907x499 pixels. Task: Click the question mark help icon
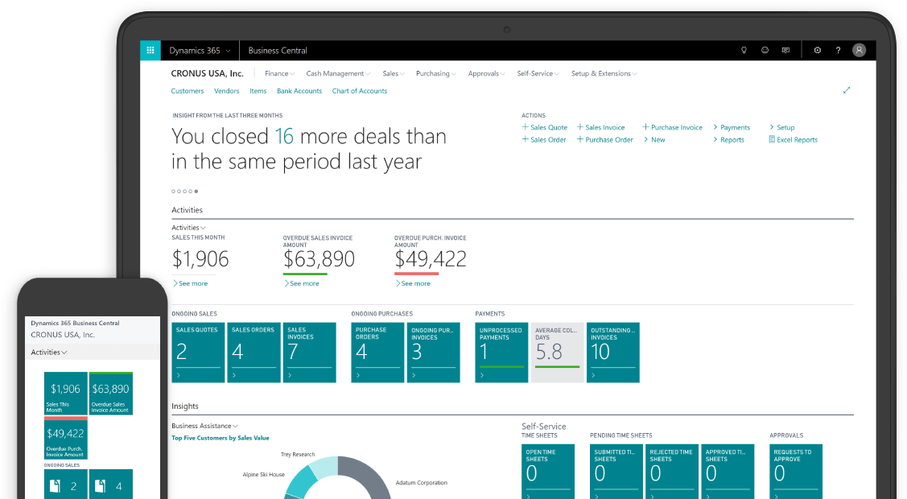click(x=838, y=50)
